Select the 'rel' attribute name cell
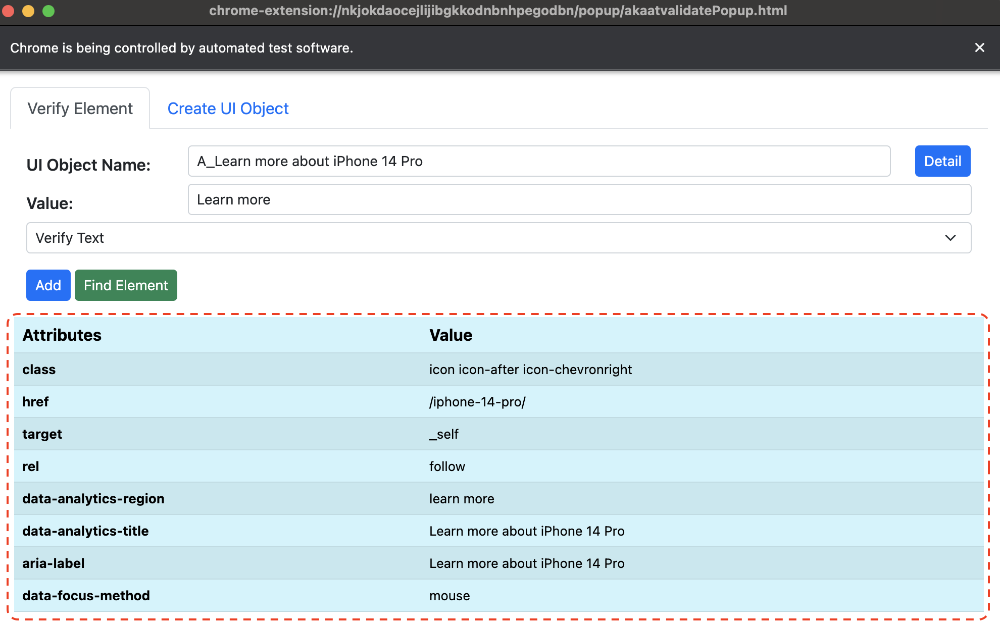Image resolution: width=1000 pixels, height=625 pixels. (x=217, y=466)
